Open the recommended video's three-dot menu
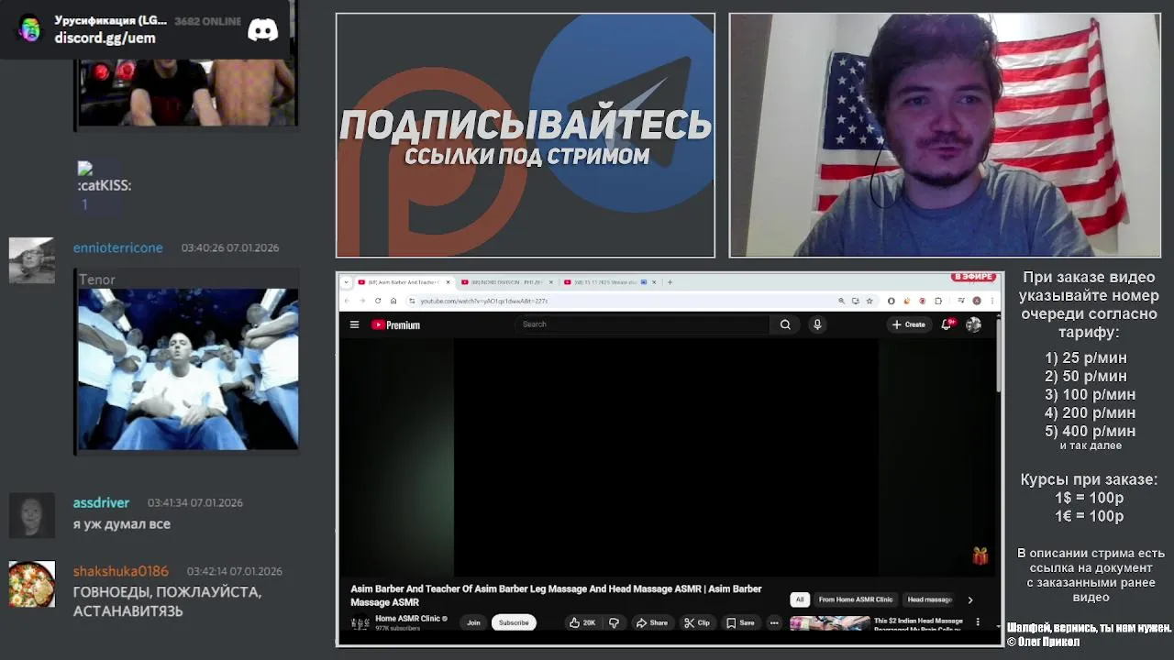The image size is (1174, 660). point(978,622)
